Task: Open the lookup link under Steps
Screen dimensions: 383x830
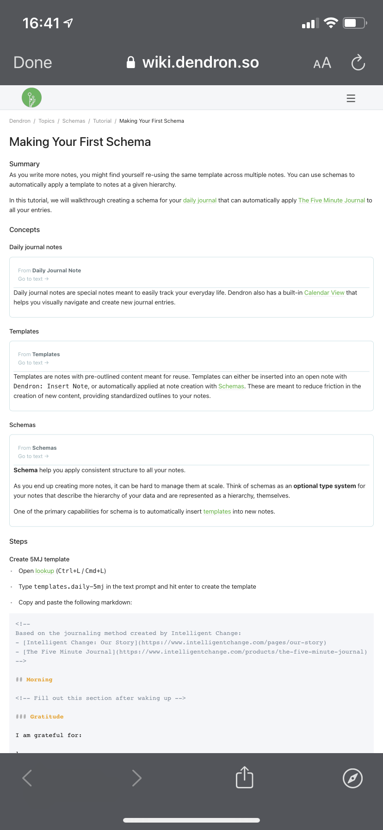Action: (x=45, y=571)
